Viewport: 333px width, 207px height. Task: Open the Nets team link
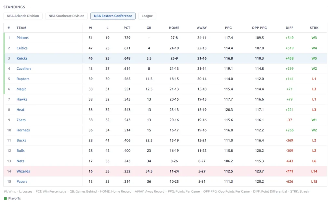tap(20, 161)
